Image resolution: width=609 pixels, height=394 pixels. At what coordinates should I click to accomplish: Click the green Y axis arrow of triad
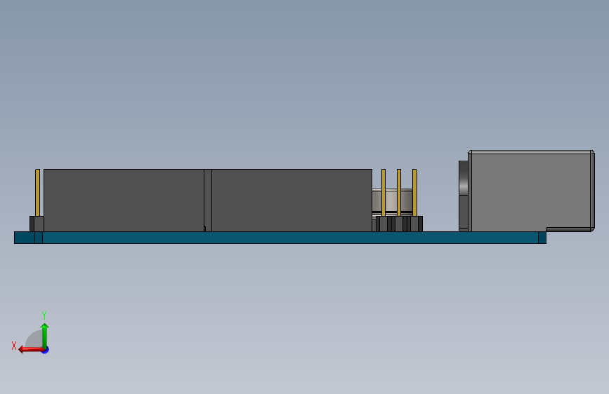45,335
